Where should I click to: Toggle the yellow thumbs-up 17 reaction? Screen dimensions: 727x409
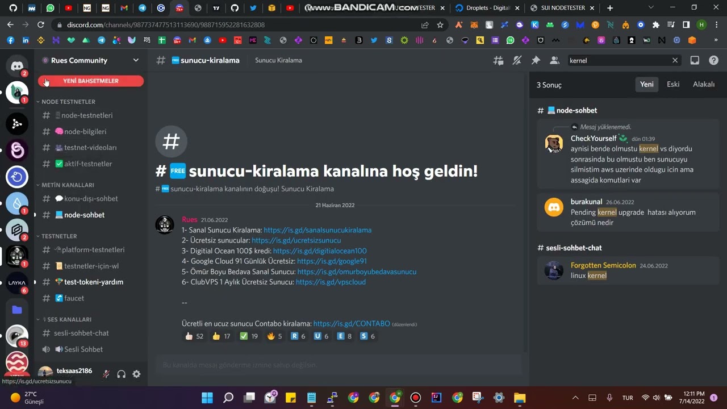[222, 336]
